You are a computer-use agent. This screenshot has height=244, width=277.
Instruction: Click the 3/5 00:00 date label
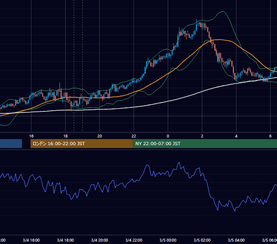point(168,240)
